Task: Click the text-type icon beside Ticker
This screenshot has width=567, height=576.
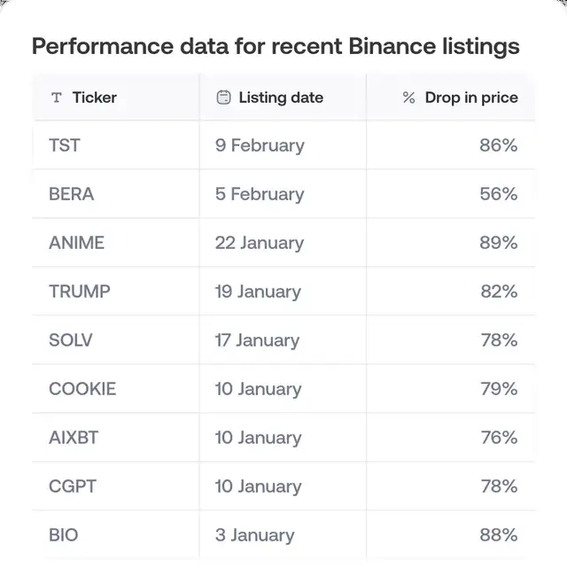Action: (x=57, y=97)
